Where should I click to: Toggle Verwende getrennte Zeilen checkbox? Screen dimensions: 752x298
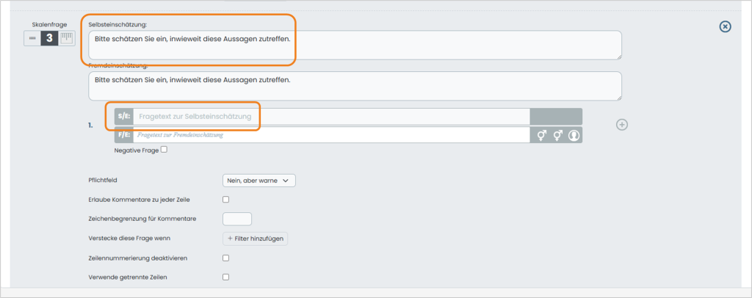(226, 277)
